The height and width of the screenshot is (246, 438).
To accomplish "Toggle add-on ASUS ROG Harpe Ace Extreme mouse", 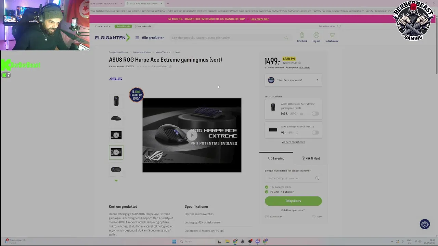I will tap(315, 113).
